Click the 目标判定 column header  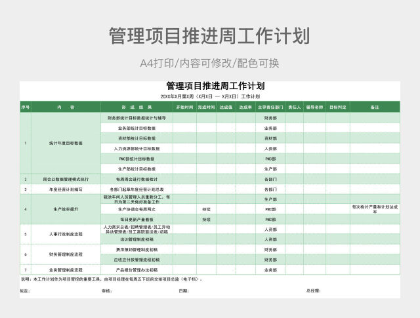tap(338, 107)
